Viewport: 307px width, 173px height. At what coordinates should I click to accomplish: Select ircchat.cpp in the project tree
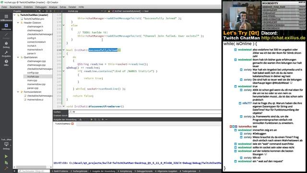(x=33, y=76)
